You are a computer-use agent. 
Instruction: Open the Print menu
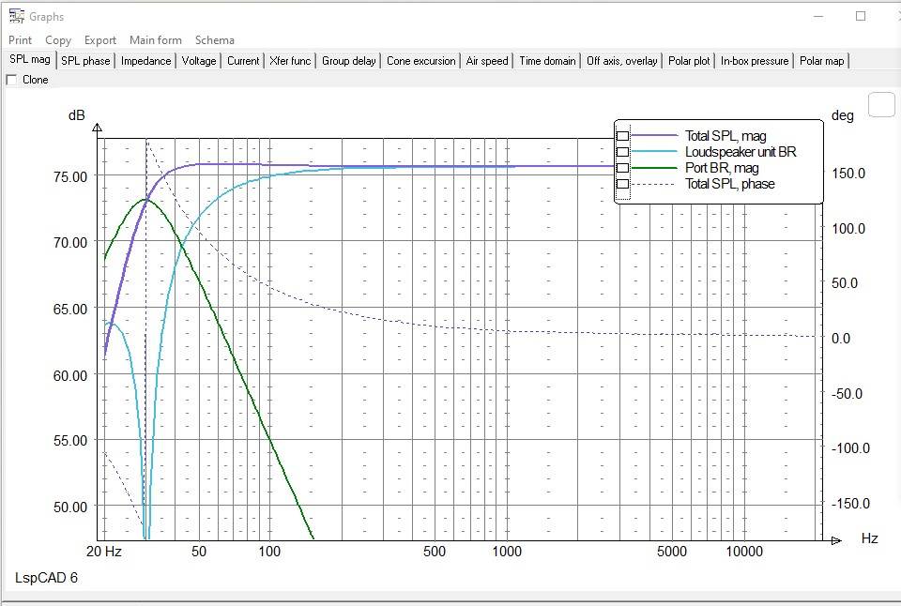20,40
